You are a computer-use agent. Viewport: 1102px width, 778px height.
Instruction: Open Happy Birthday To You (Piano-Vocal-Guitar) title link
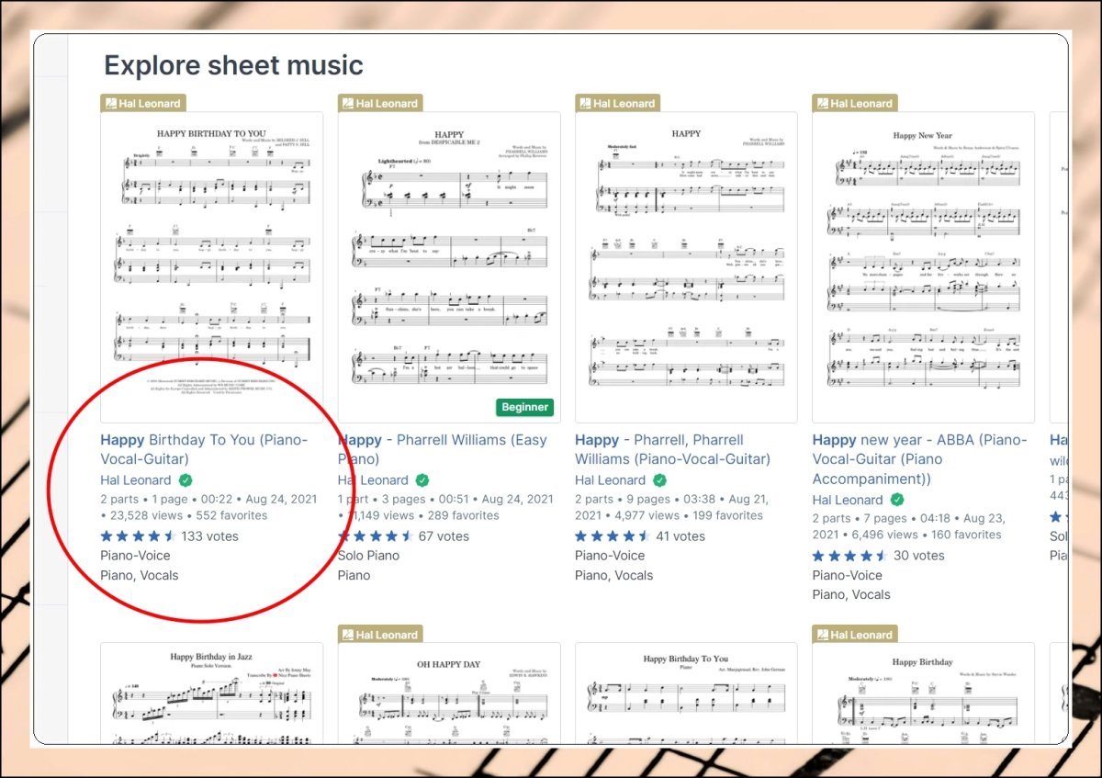point(204,449)
